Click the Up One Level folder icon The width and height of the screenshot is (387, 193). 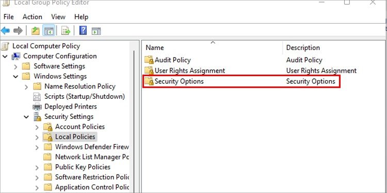pos(35,31)
